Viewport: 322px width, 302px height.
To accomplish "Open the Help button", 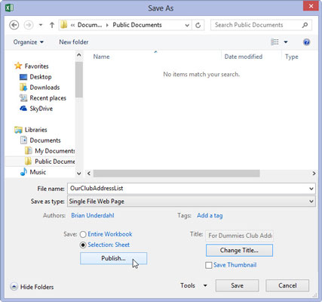I will pos(306,42).
